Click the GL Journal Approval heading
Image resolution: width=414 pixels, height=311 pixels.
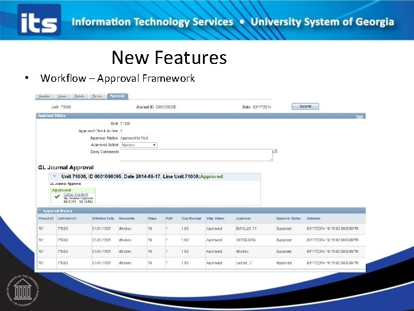click(x=66, y=168)
